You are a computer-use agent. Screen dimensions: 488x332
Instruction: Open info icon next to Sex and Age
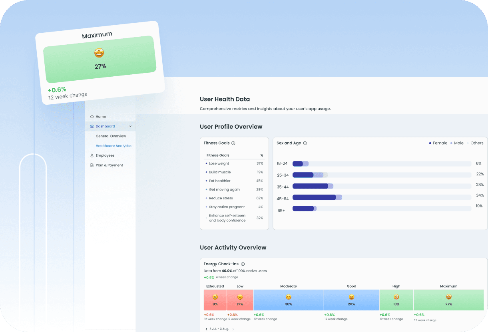[305, 143]
